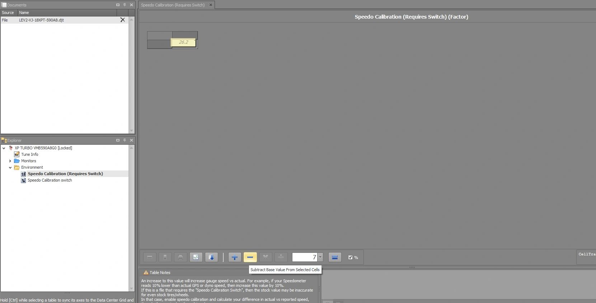Collapse the XP TURBO VMB590A8G0 root node

4,148
